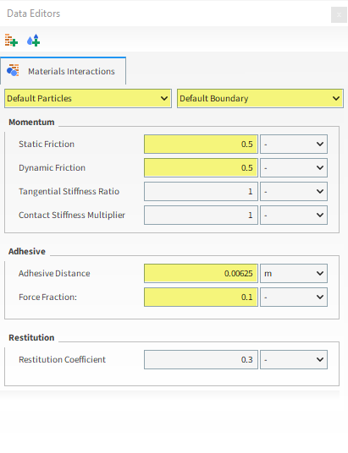Image resolution: width=348 pixels, height=453 pixels.
Task: Open the Static Friction unit dropdown
Action: click(294, 144)
